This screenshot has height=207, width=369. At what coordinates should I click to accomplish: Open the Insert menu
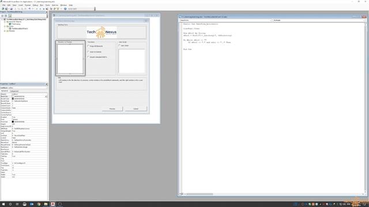click(x=21, y=5)
